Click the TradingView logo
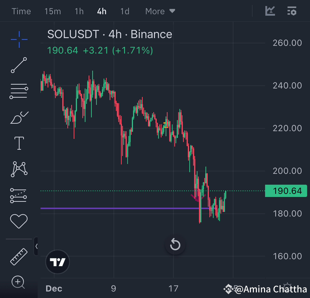This screenshot has width=310, height=298. [57, 262]
